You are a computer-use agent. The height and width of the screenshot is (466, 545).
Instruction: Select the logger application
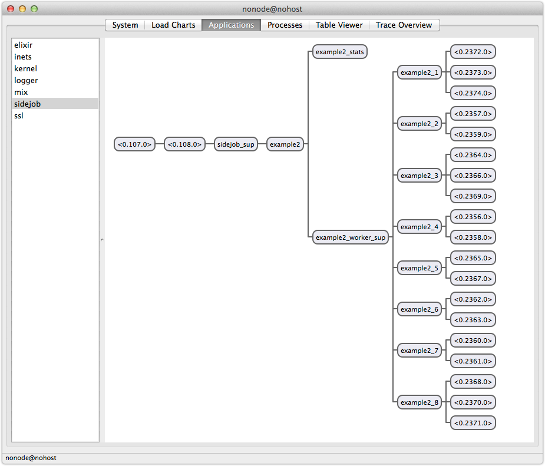click(x=26, y=80)
